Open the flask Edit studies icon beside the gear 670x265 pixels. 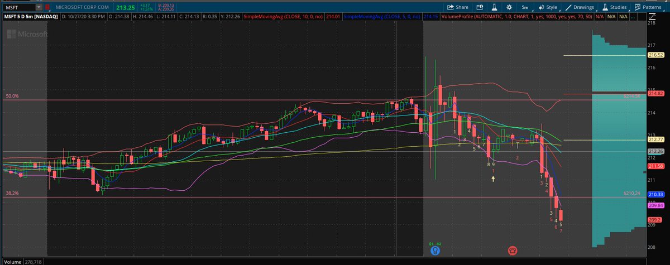click(x=494, y=7)
